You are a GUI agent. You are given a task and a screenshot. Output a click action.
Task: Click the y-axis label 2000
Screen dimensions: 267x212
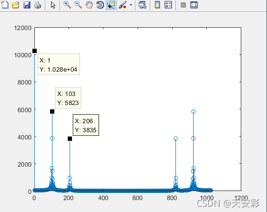point(24,164)
